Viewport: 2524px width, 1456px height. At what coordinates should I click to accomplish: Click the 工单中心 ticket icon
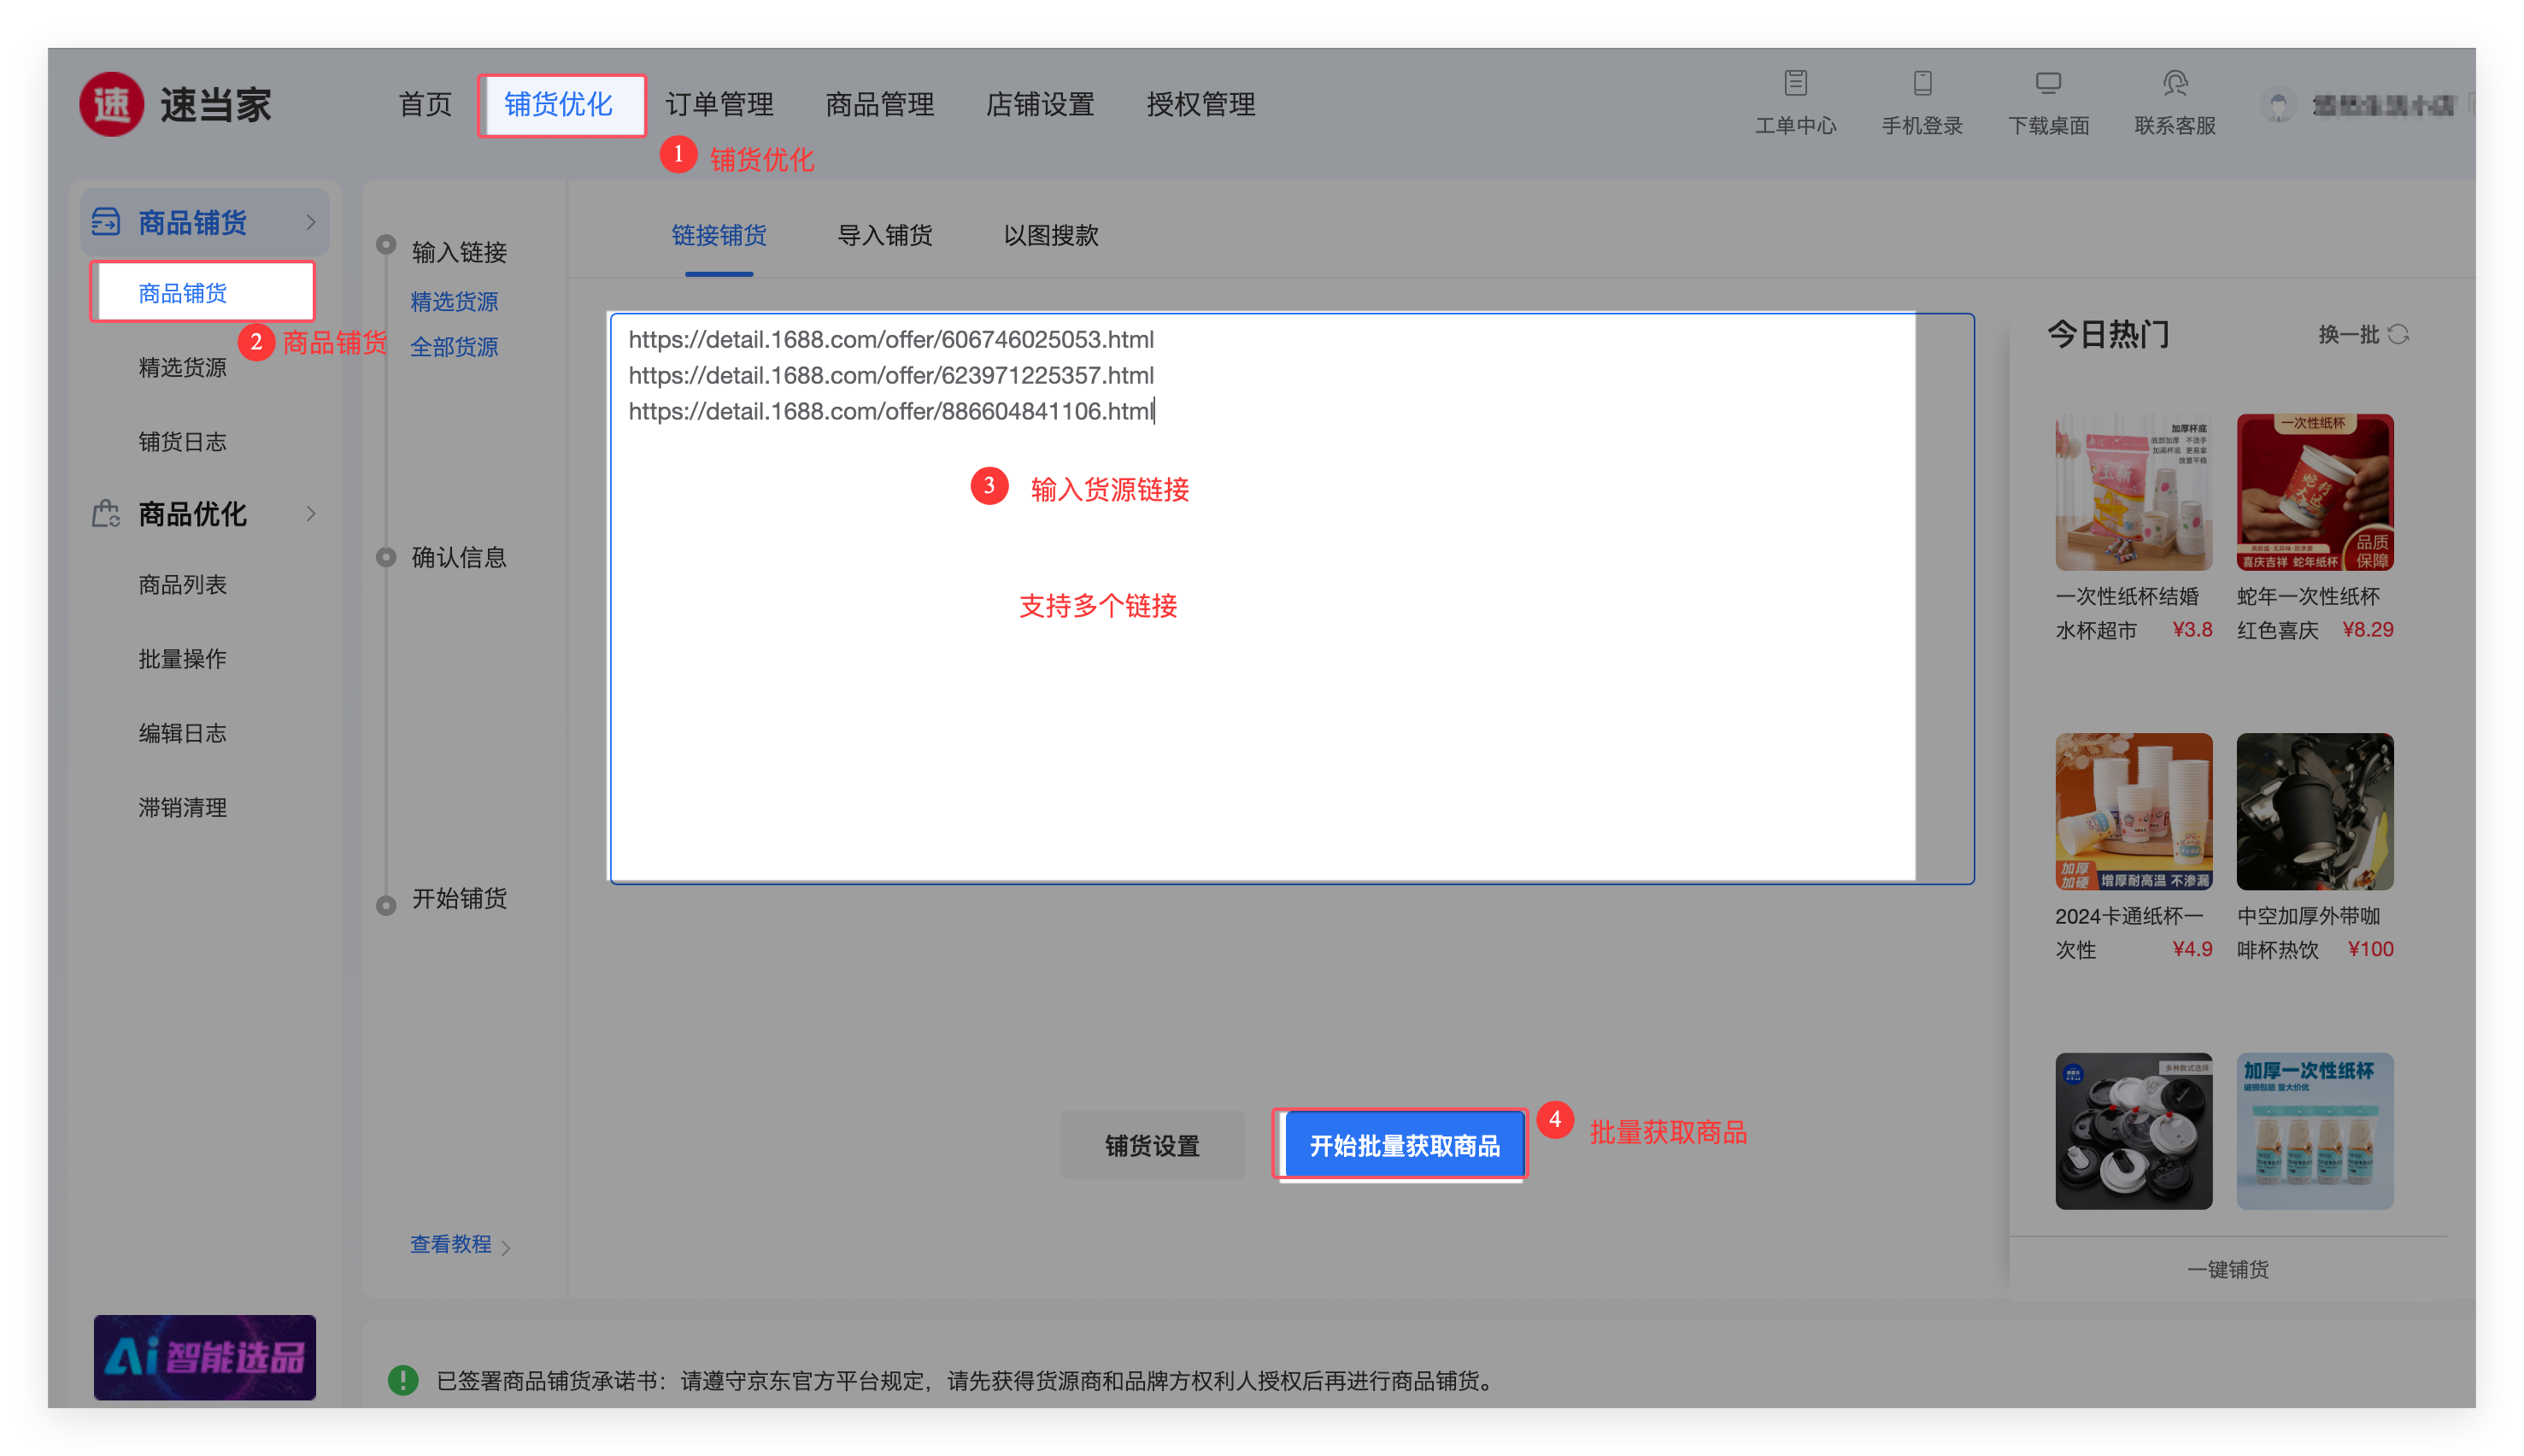[x=1795, y=83]
